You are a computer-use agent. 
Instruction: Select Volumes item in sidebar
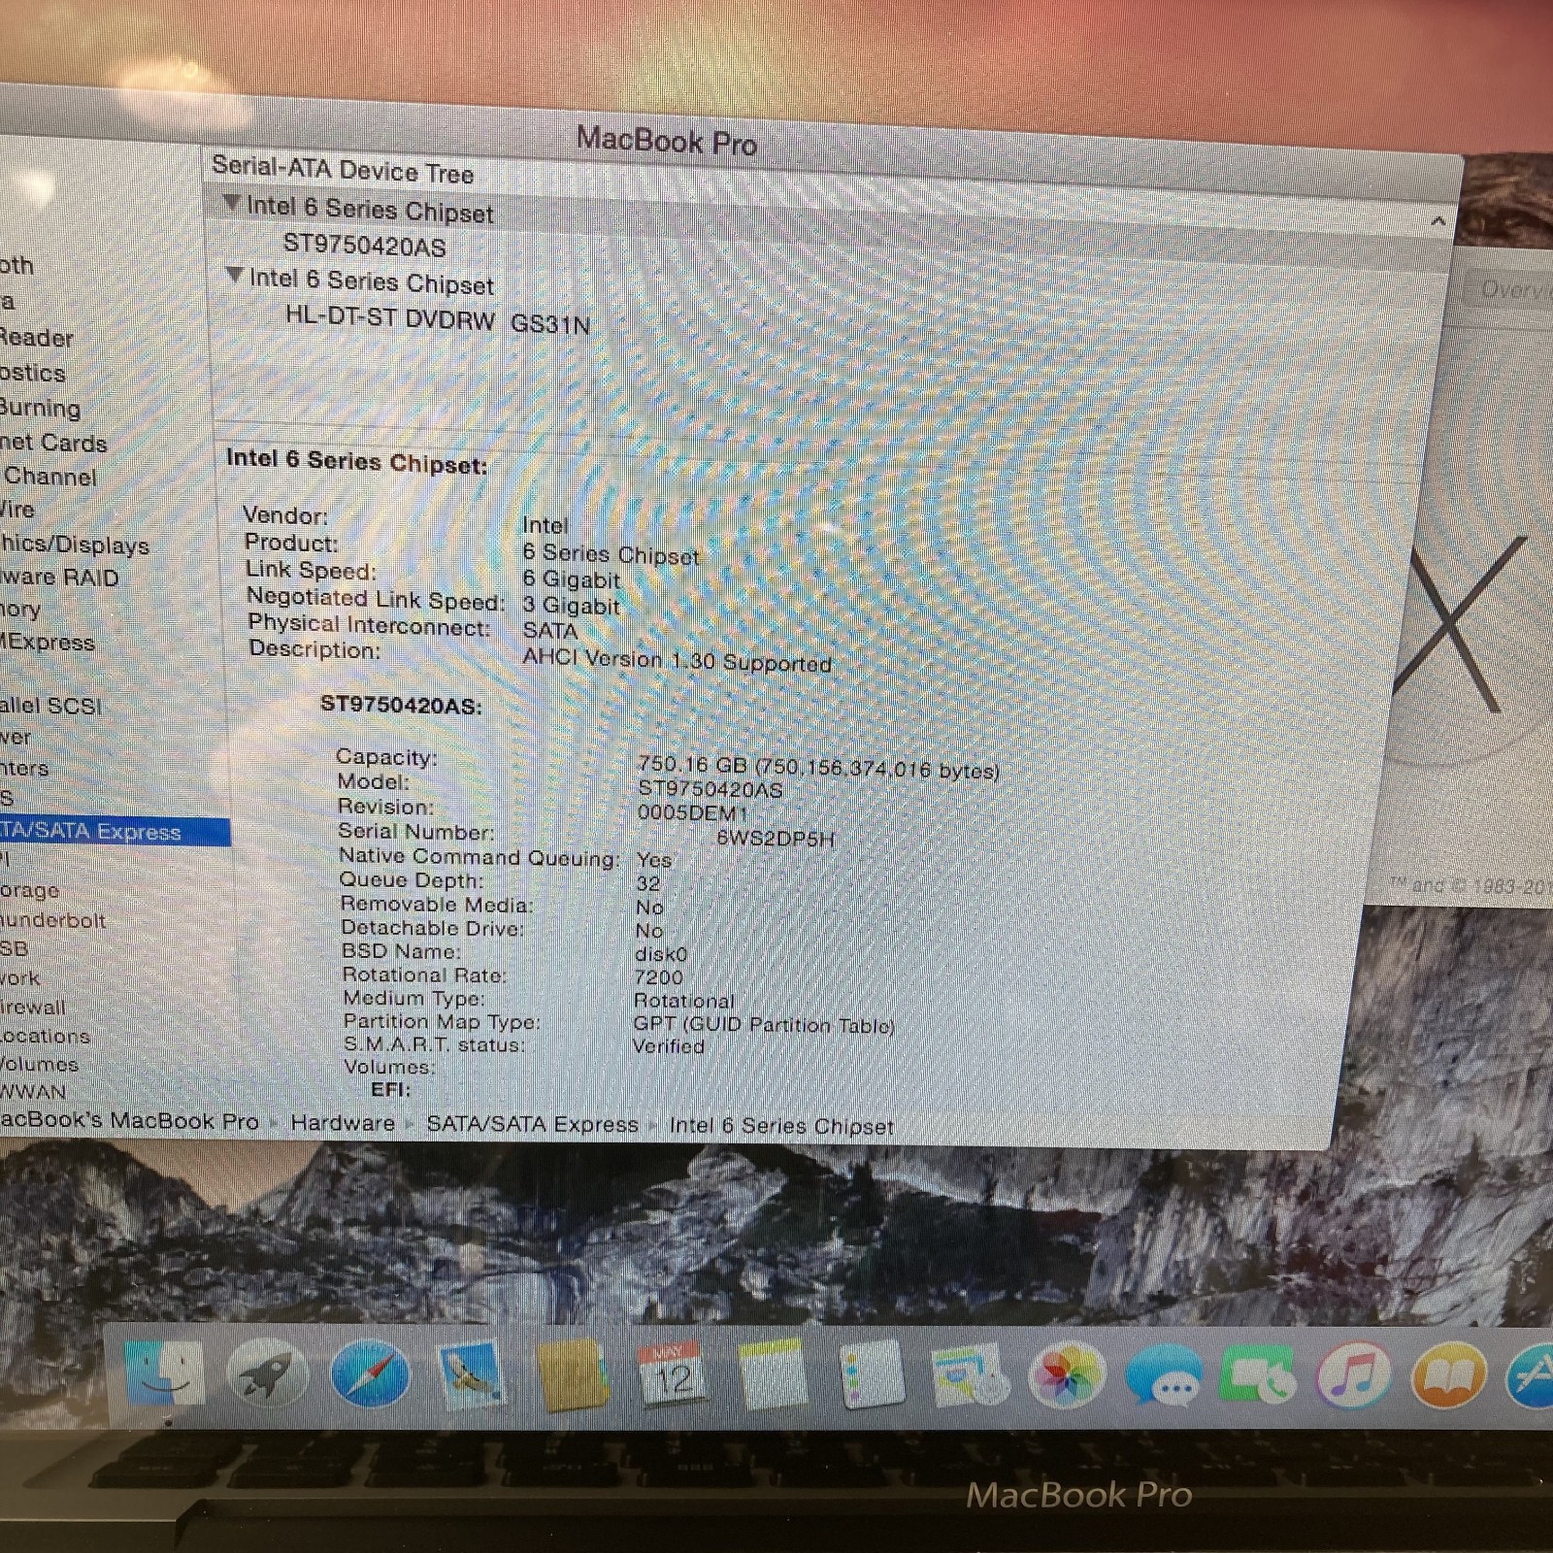coord(39,1064)
